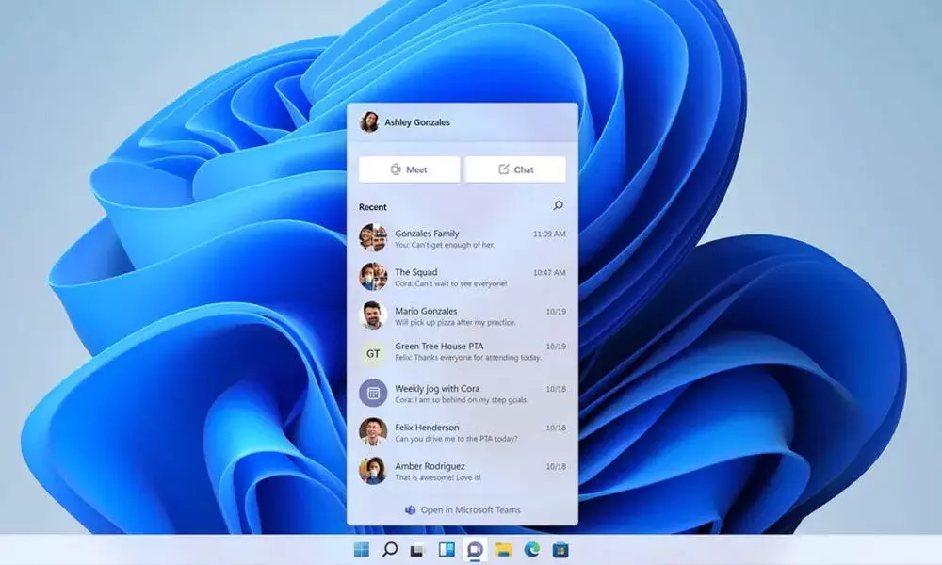Click Open in Microsoft Teams link

coord(462,510)
